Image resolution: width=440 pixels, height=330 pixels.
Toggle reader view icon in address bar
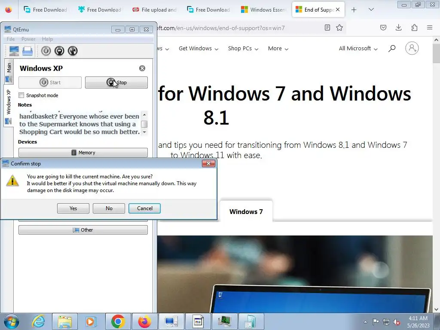[x=327, y=27]
